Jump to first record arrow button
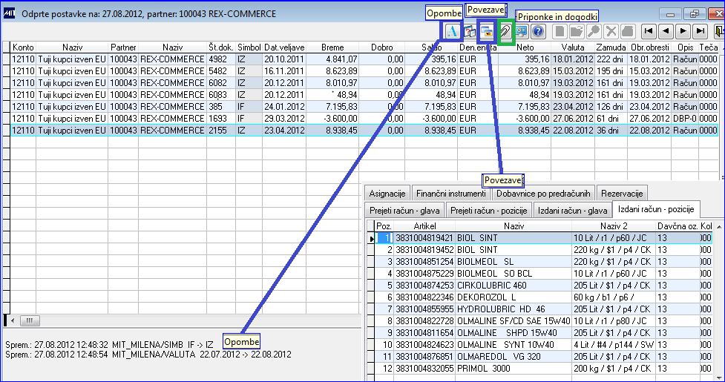Viewport: 725px width, 382px height. click(x=649, y=31)
